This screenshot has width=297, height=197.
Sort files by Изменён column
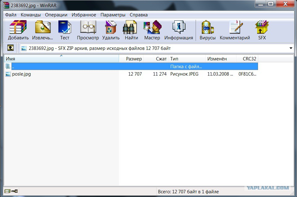coord(221,59)
